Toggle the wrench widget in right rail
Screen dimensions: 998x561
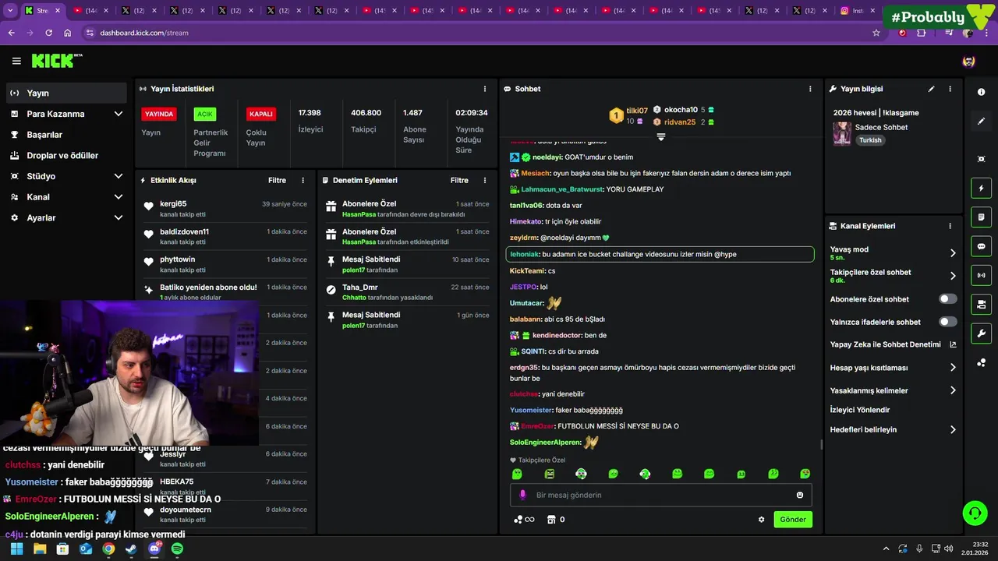point(981,333)
